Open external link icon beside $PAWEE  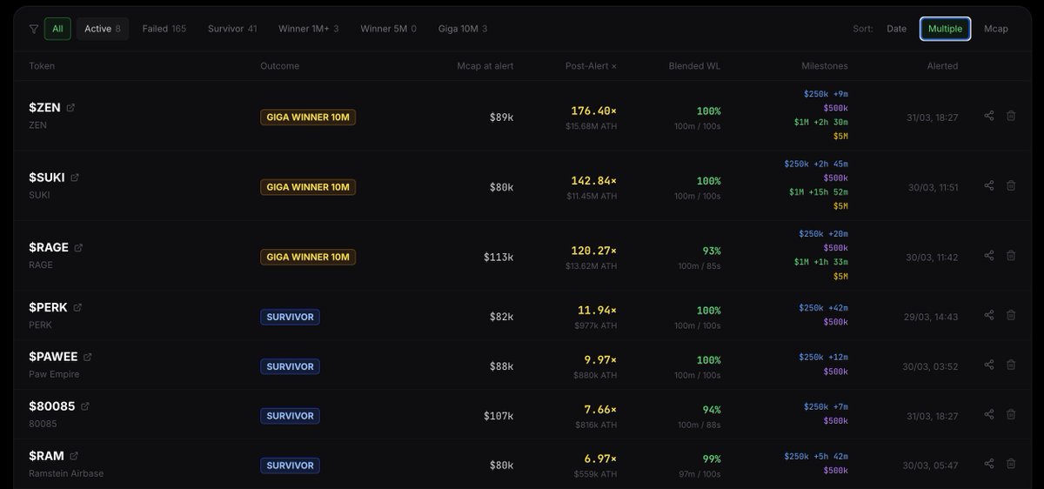[x=88, y=357]
